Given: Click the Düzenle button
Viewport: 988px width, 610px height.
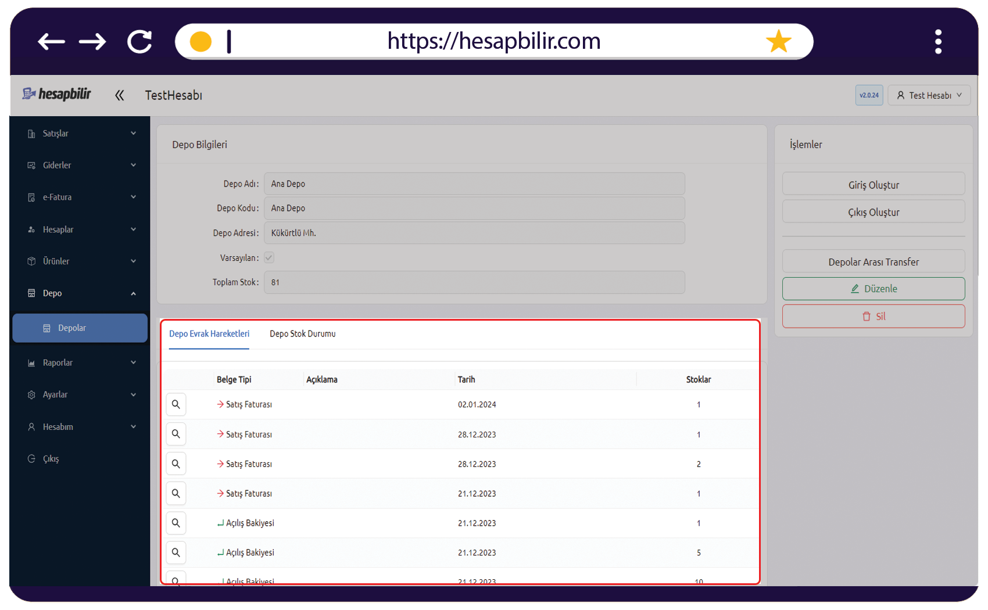Looking at the screenshot, I should 874,289.
